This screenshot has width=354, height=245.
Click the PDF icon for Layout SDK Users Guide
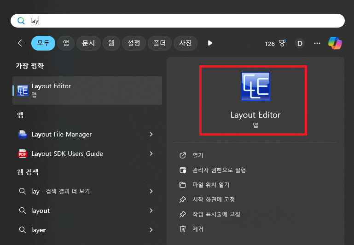pos(23,154)
